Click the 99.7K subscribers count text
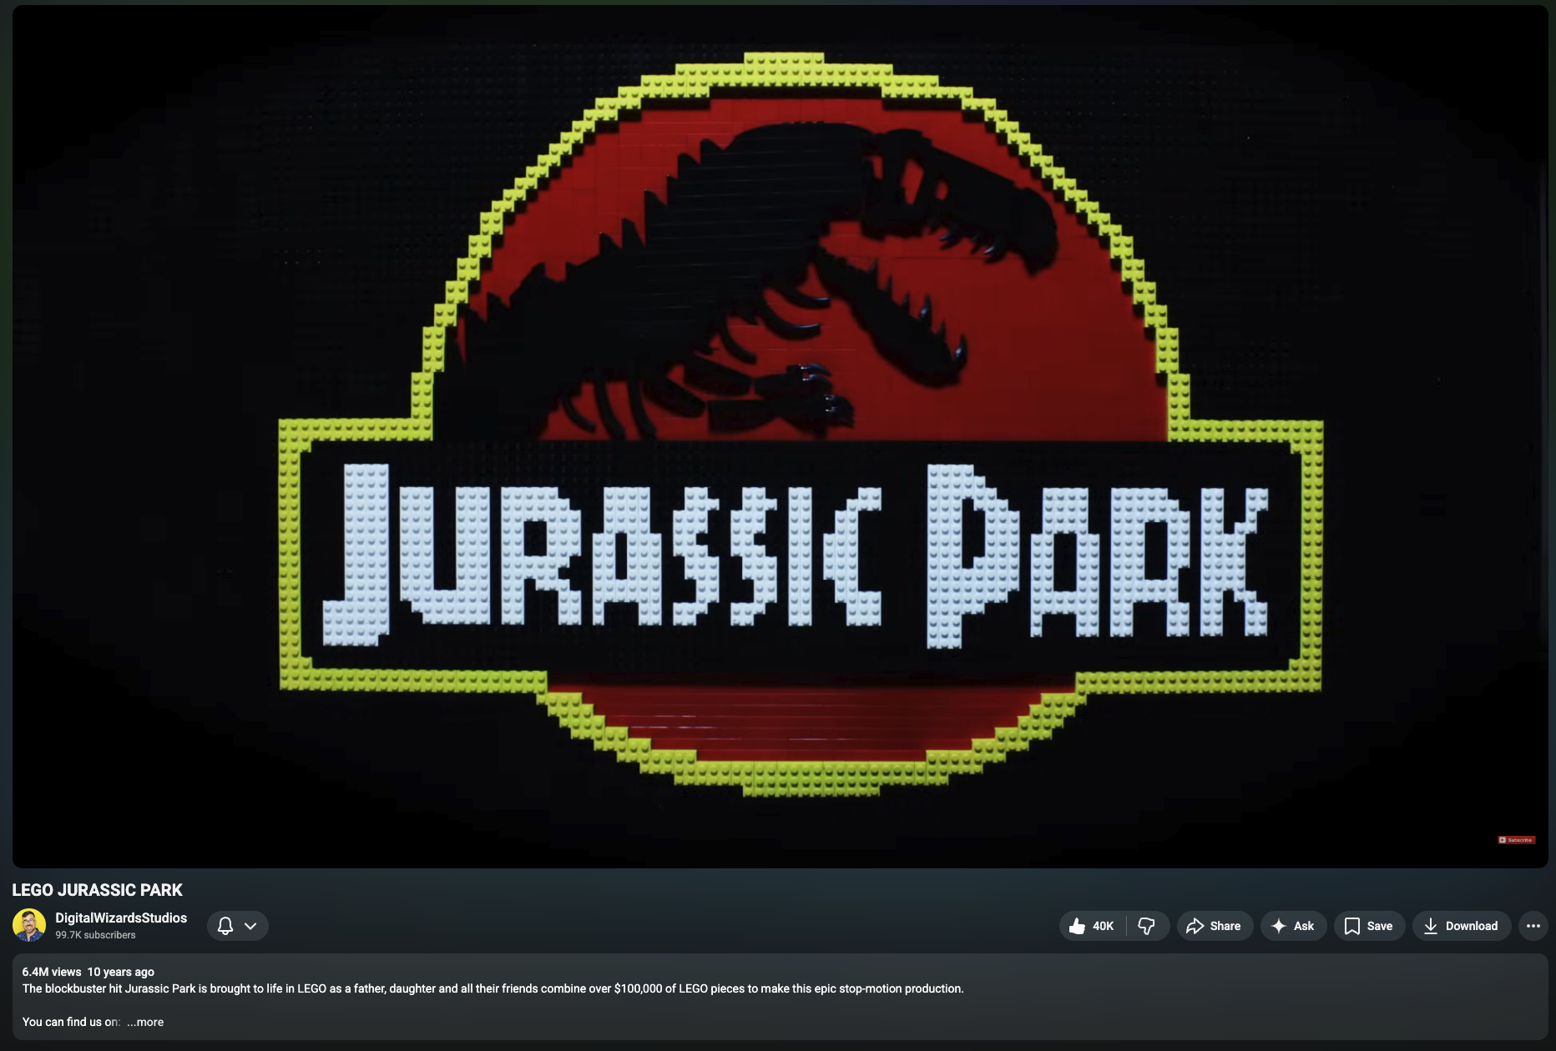The image size is (1556, 1051). pyautogui.click(x=95, y=935)
